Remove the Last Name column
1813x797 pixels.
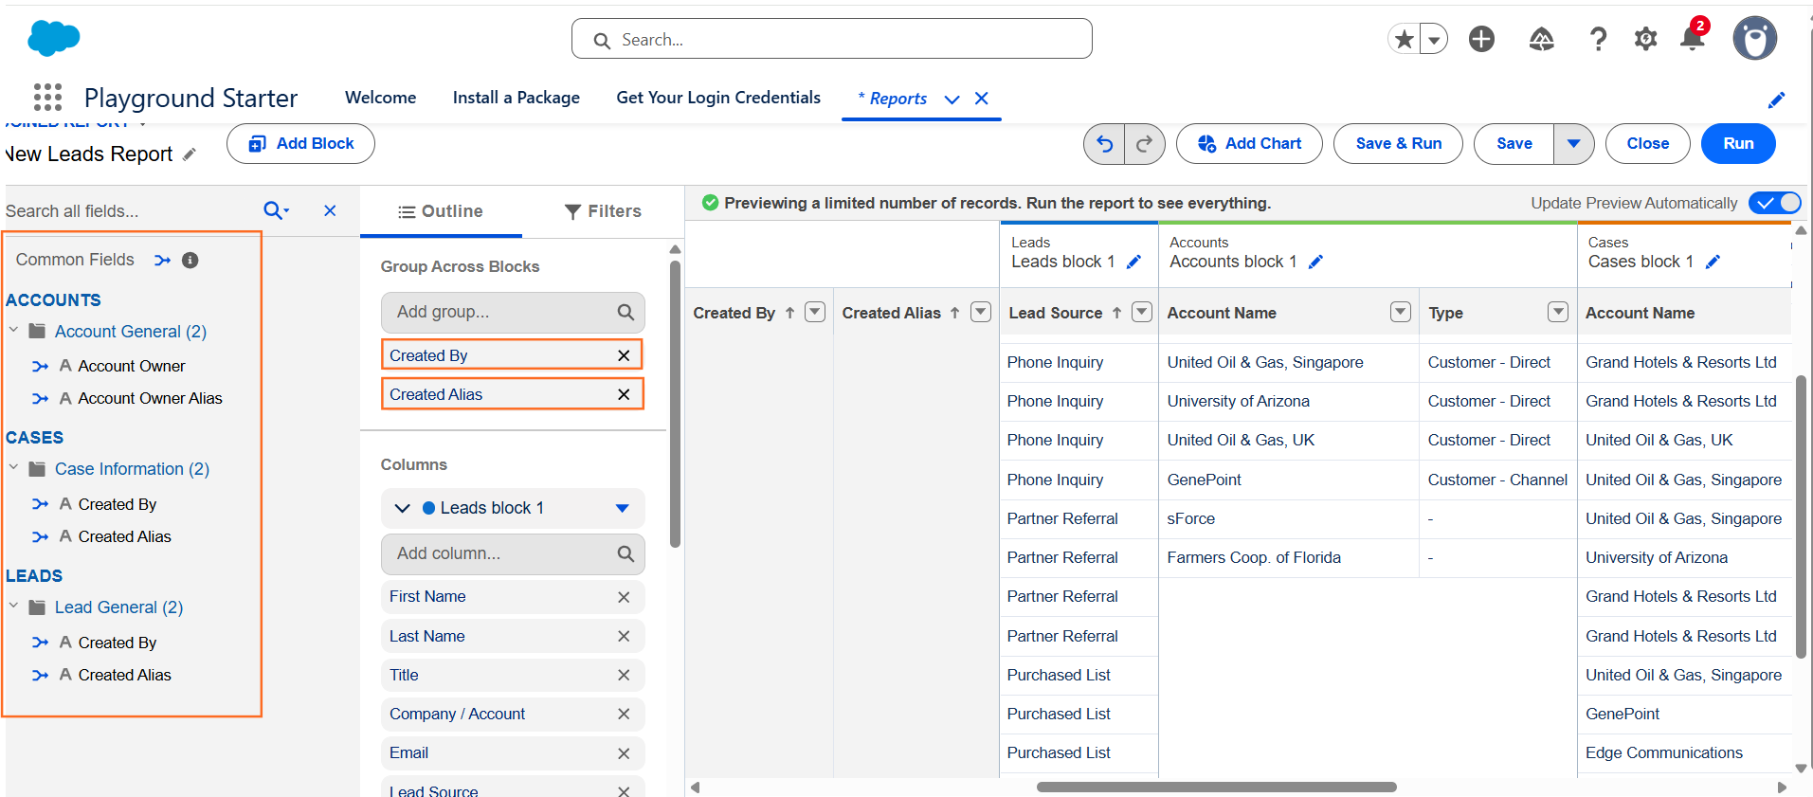(x=624, y=637)
